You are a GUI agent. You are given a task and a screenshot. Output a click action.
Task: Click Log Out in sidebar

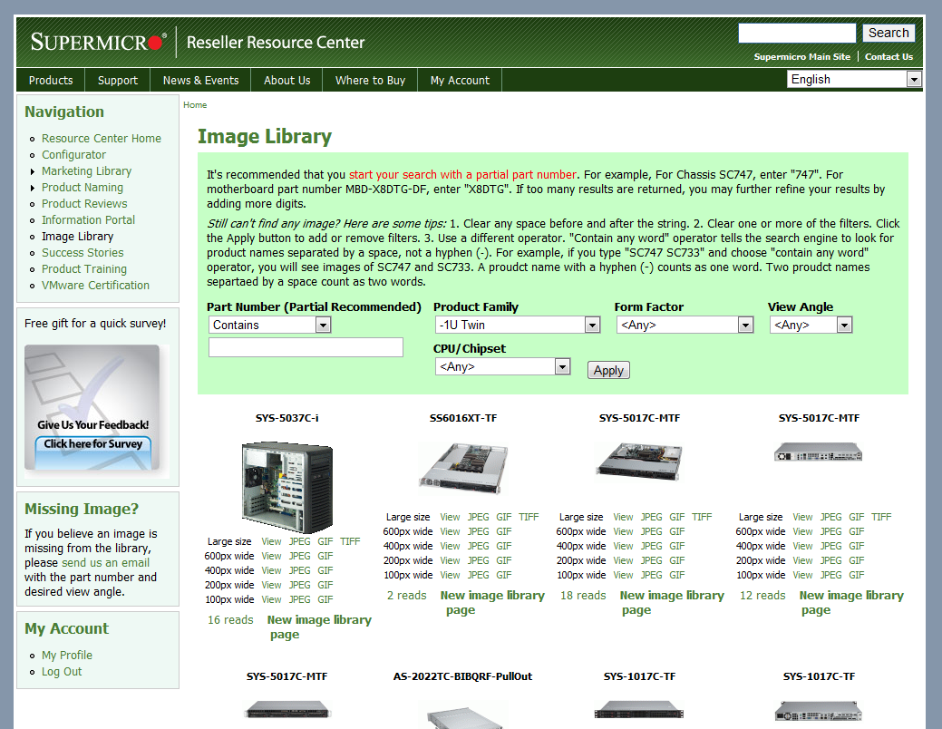coord(62,671)
